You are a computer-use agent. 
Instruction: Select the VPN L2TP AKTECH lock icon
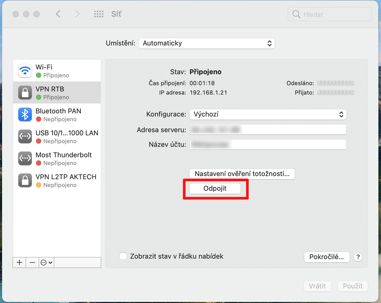point(25,181)
